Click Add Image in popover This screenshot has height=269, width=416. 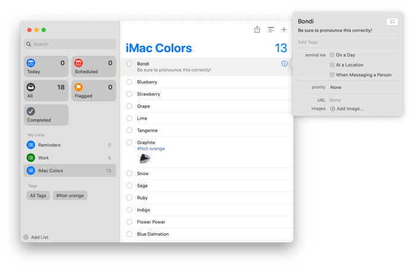pos(347,108)
